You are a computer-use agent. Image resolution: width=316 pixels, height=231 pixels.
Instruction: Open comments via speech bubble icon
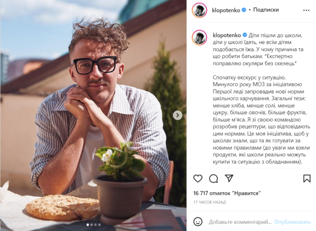pyautogui.click(x=214, y=179)
